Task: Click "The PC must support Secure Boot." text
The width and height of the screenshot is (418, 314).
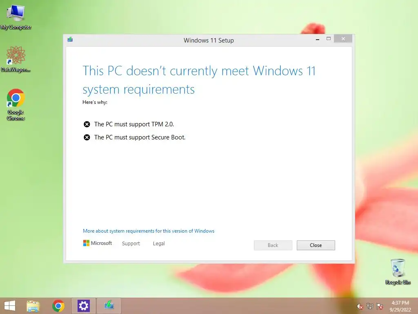Action: tap(140, 137)
